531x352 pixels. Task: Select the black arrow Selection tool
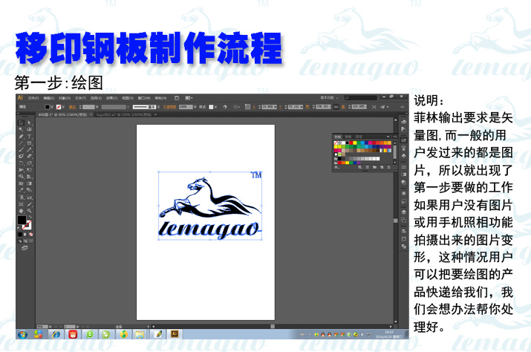coord(21,122)
